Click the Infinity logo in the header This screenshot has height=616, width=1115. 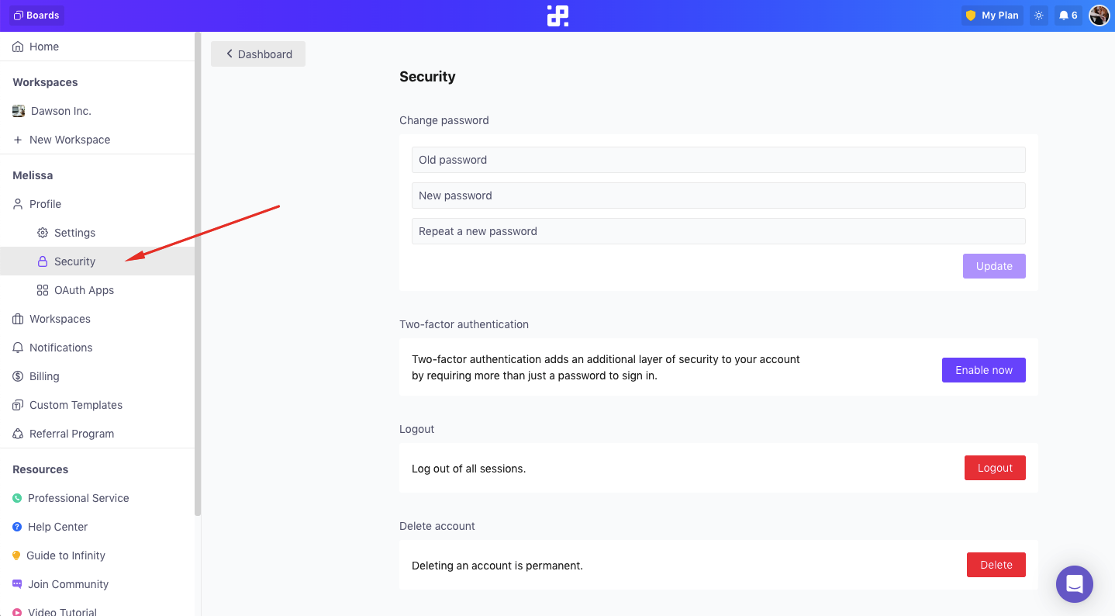[557, 16]
